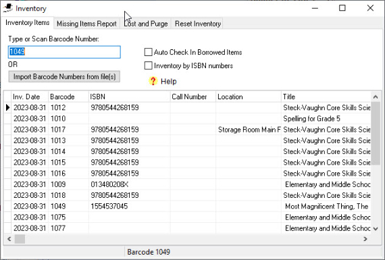Select barcode cell 1018
This screenshot has height=260, width=385.
68,195
